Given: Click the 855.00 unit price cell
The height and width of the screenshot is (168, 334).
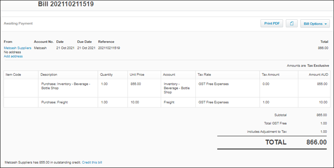Looking at the screenshot, I should coord(144,88).
